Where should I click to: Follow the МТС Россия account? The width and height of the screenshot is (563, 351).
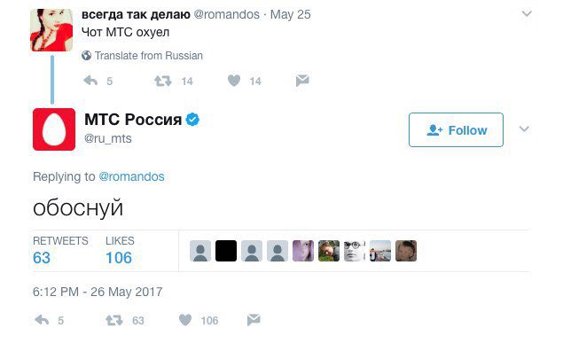pos(456,130)
